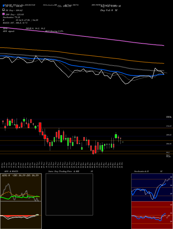Open the MACD histogram panel with red bars
Screen dimensions: 173x229
pos(21,215)
